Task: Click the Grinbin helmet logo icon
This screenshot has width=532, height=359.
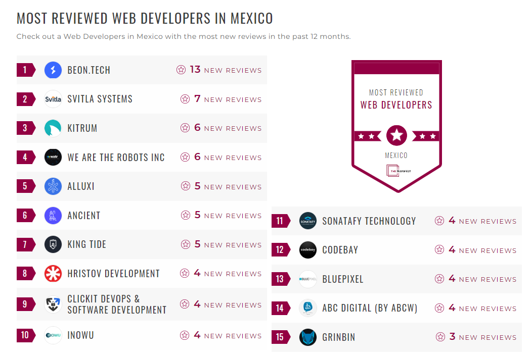Action: 308,337
